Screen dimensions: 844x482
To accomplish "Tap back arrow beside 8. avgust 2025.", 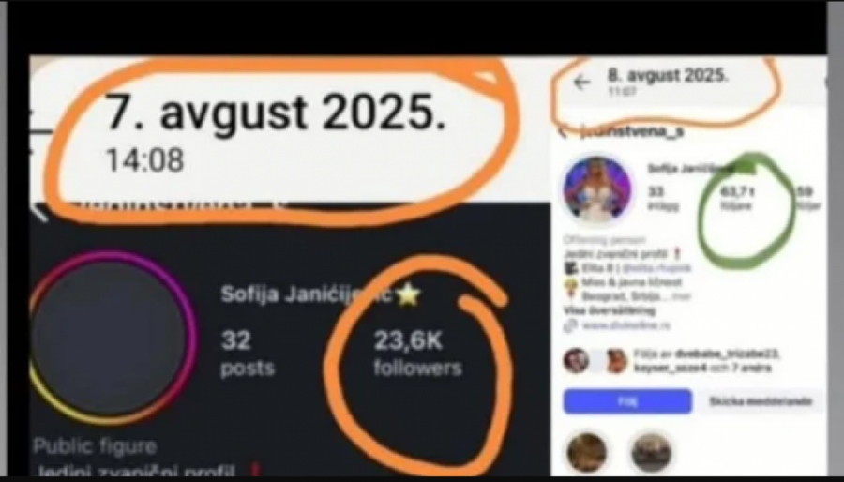I will (x=581, y=83).
